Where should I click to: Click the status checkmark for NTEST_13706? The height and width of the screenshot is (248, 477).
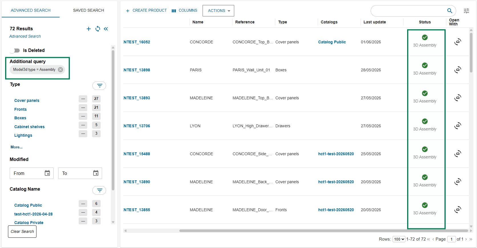point(425,121)
